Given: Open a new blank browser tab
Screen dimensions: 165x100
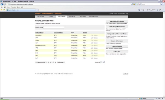Looking at the screenshot, I should tap(37, 10).
